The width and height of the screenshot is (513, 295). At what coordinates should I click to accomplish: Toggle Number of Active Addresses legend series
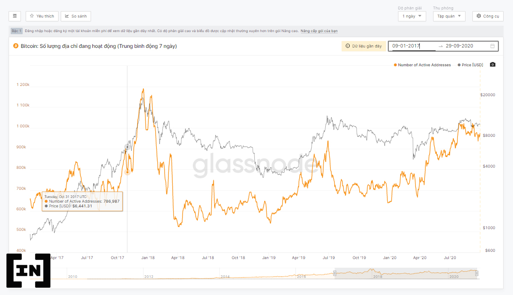point(422,65)
